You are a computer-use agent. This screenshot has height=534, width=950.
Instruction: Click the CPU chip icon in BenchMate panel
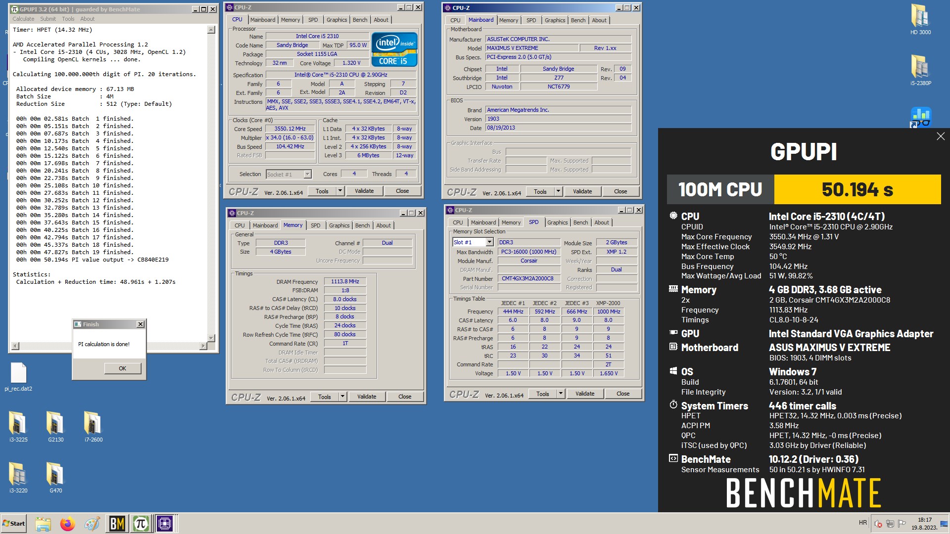[673, 216]
